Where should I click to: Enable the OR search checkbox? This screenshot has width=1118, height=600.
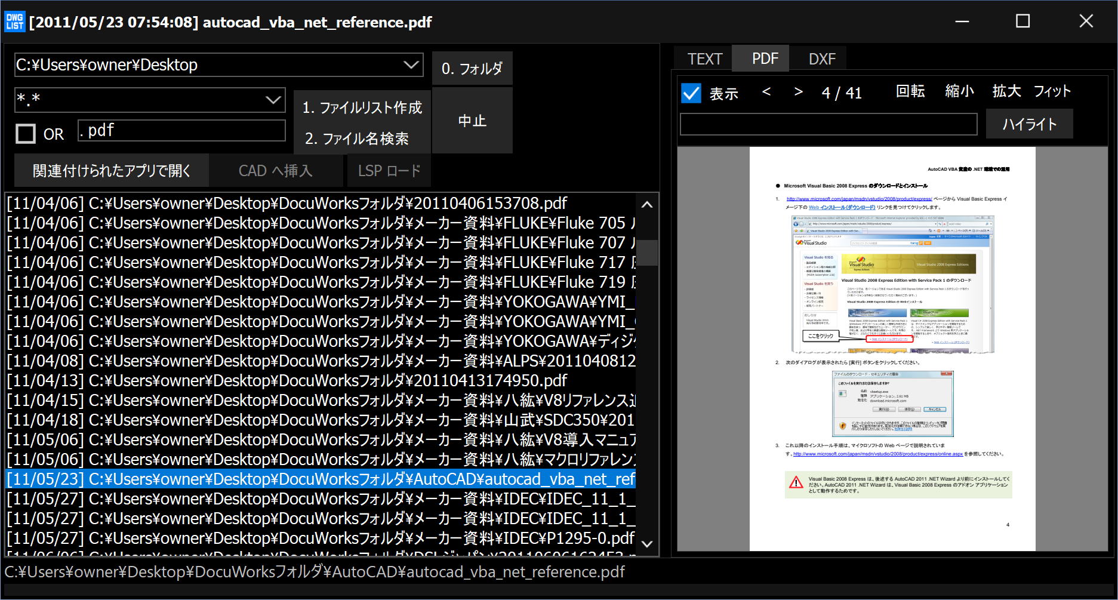point(26,133)
